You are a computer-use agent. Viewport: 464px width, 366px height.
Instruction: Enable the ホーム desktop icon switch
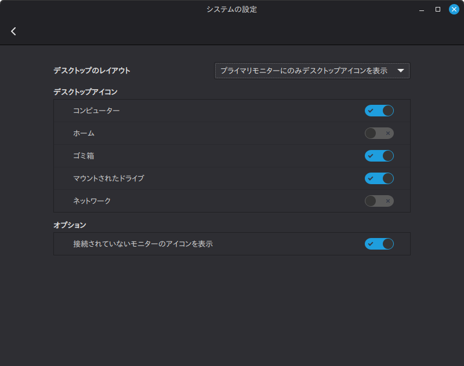[x=379, y=133]
